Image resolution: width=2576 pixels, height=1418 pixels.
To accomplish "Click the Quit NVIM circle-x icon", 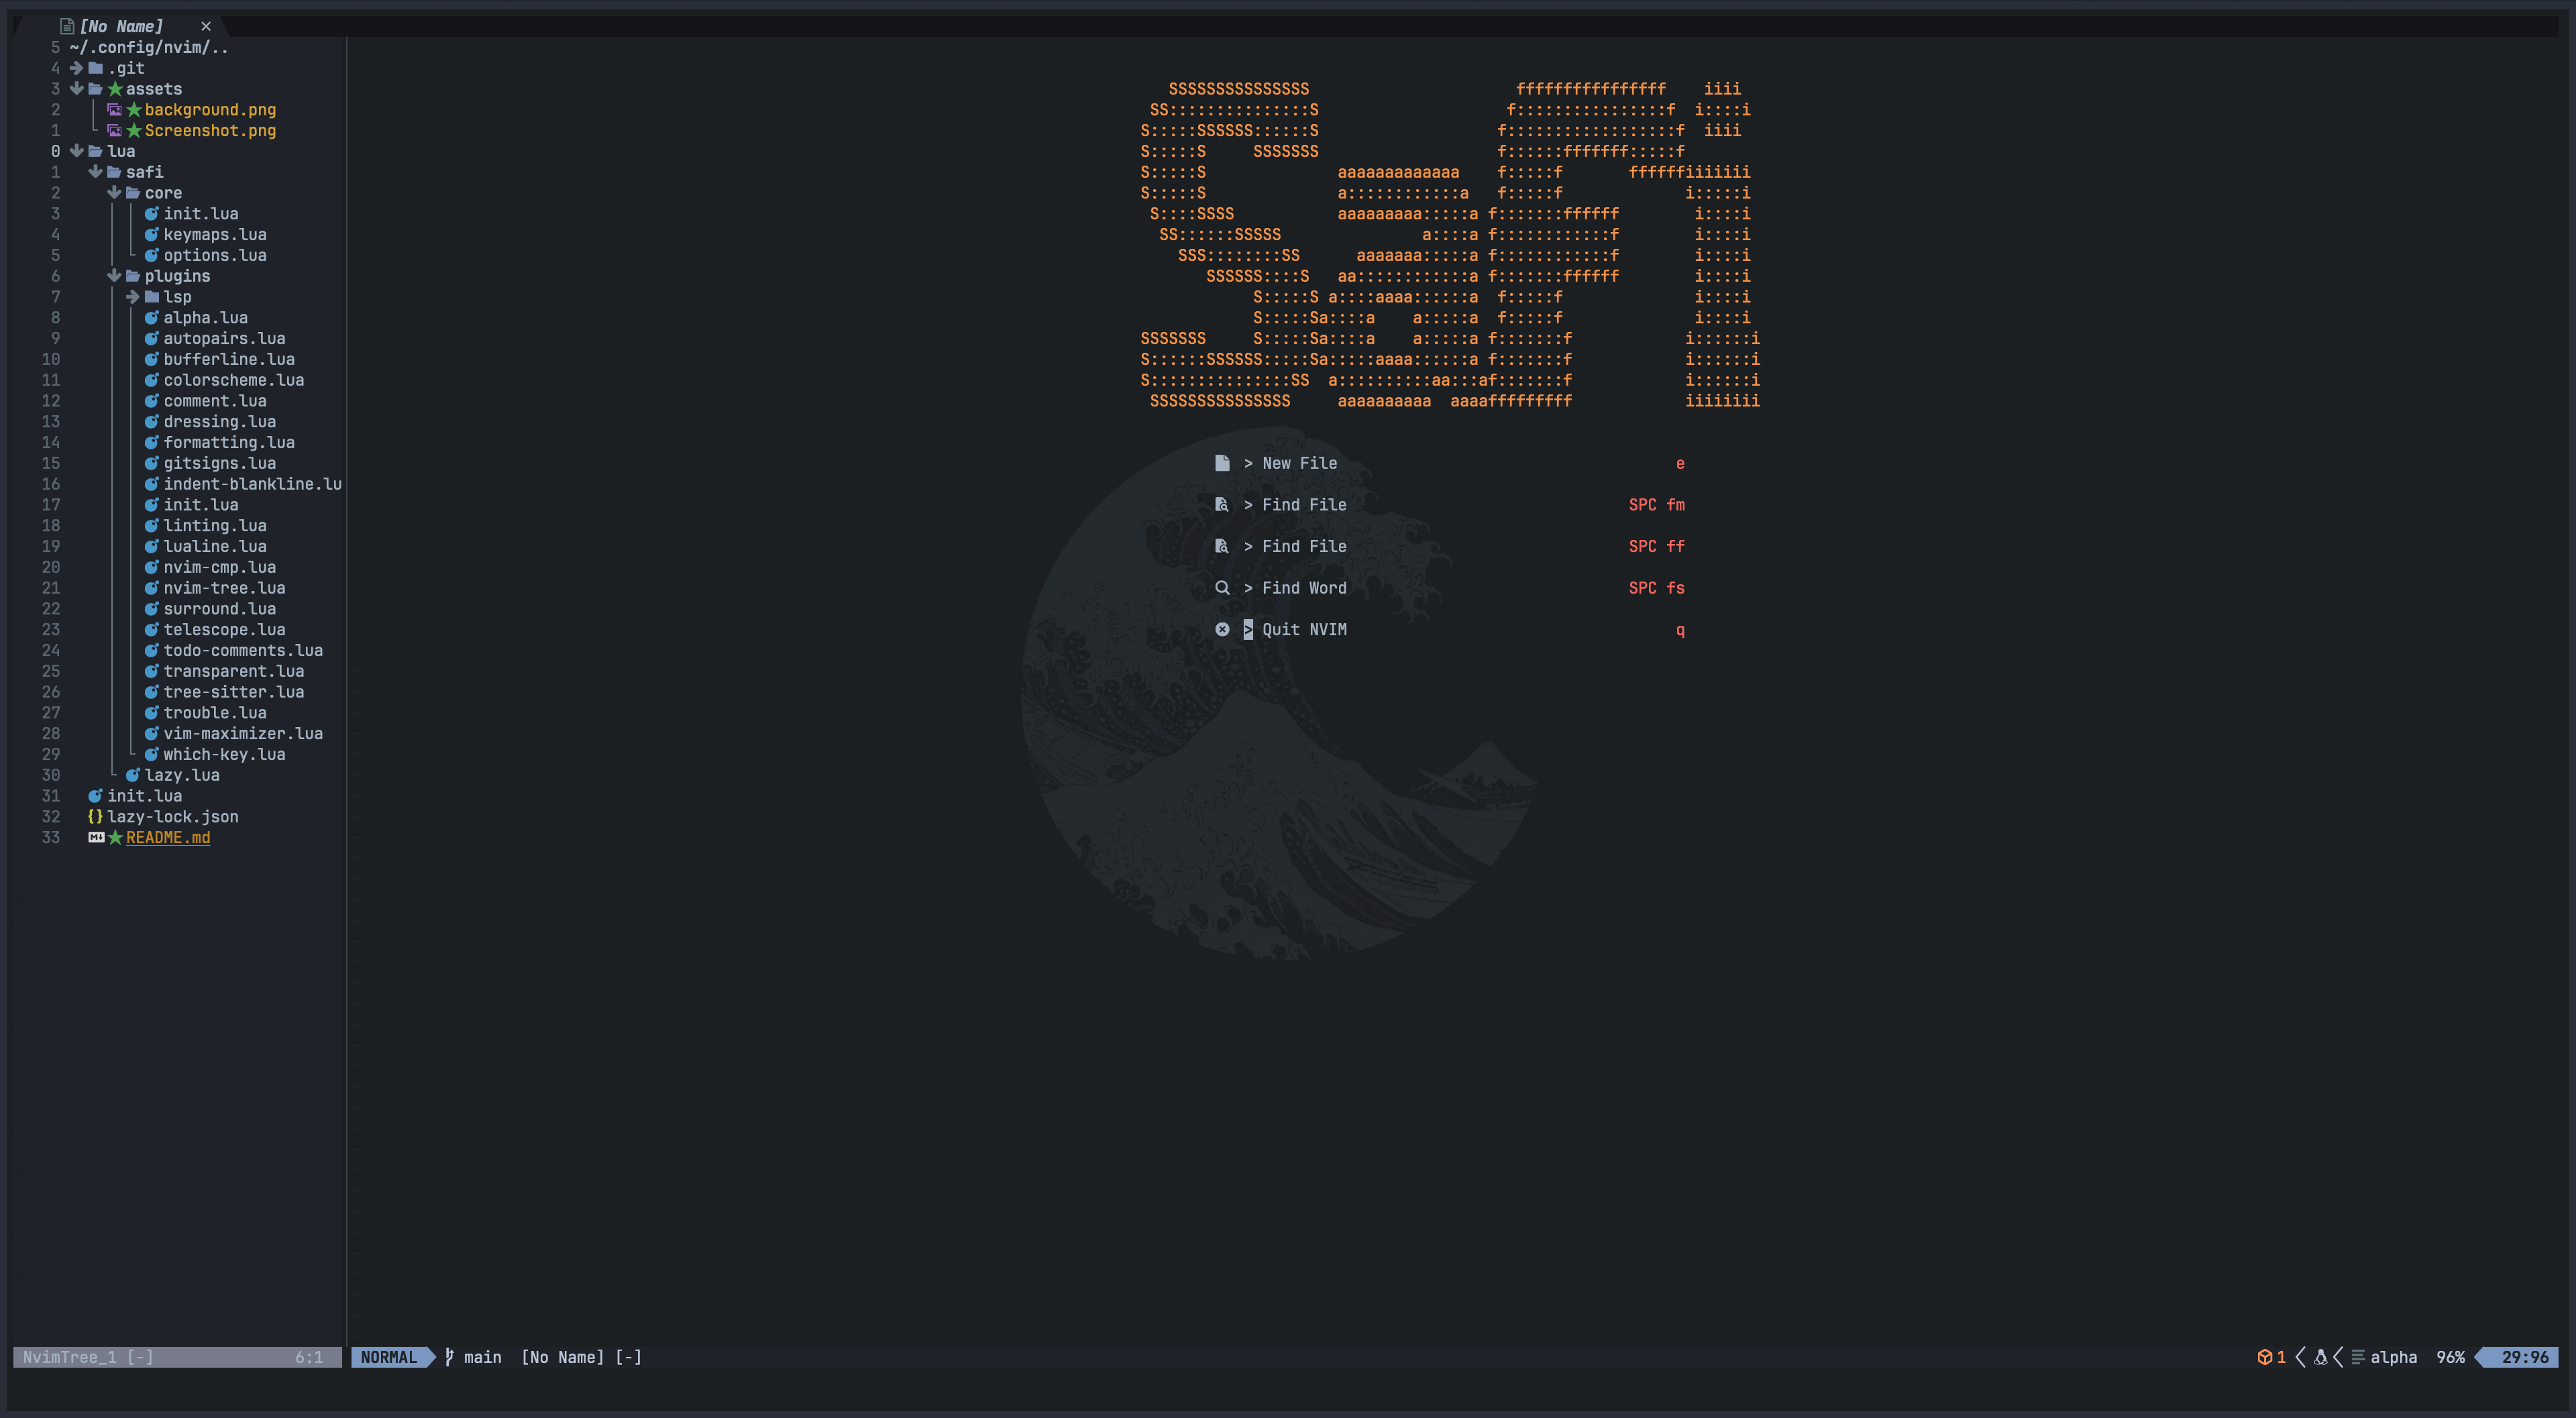I will [1221, 629].
